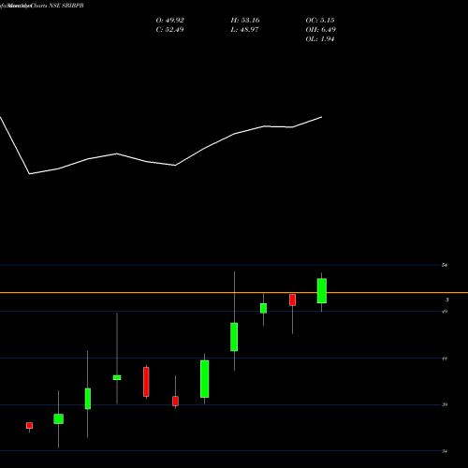Click the high value 'H: 53.16'
468x468 pixels.
click(245, 21)
